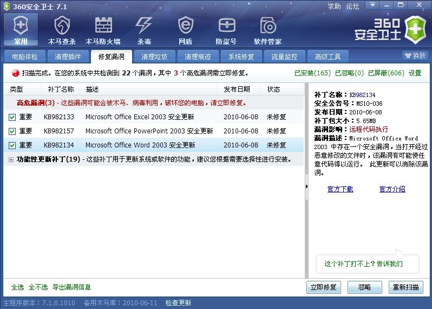Click the KB982134 patch name link
Screen dimensions: 432x309
point(362,95)
